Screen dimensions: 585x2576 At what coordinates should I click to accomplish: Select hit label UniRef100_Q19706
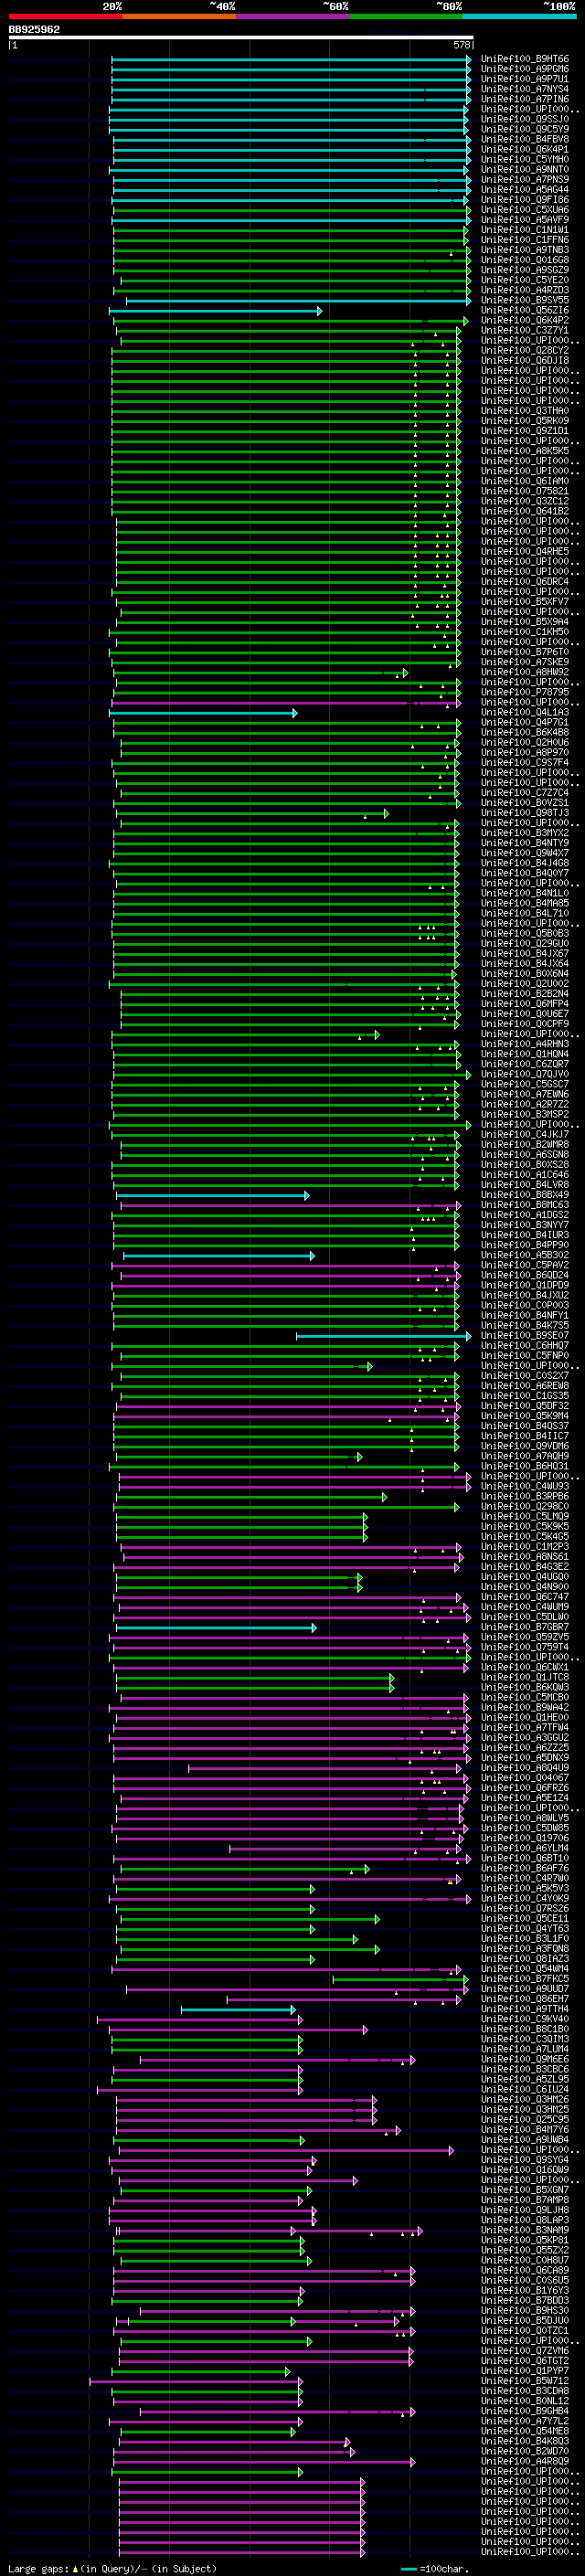tap(525, 1838)
